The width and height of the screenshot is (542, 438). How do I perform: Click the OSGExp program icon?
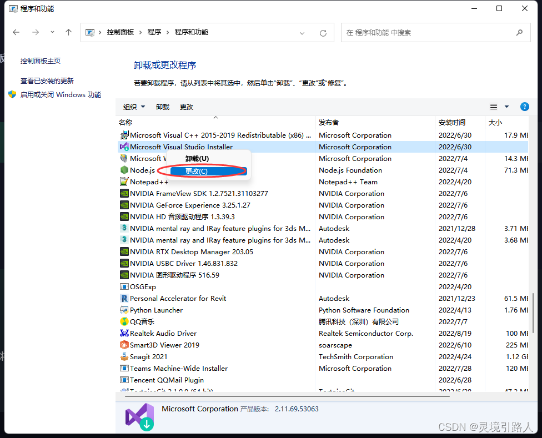click(124, 286)
